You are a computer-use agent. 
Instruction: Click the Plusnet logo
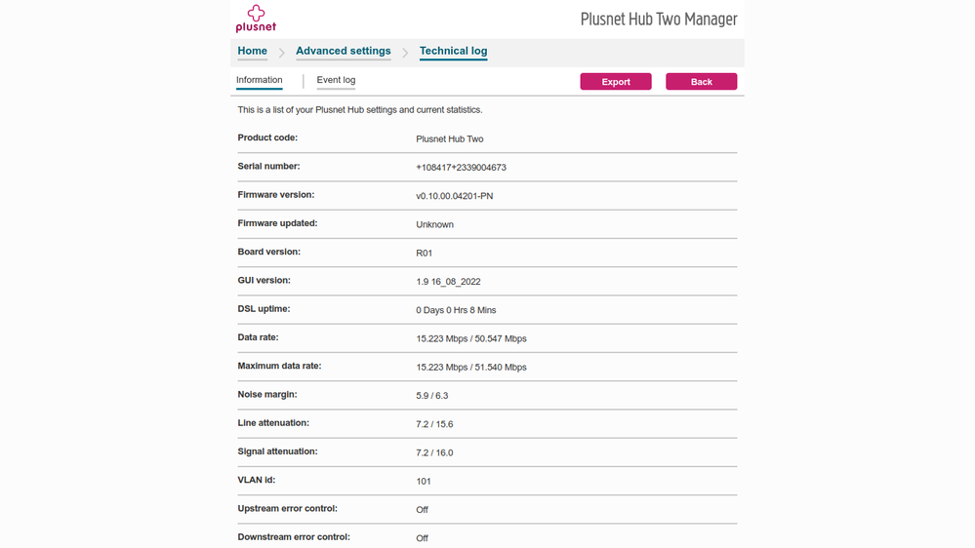(256, 19)
